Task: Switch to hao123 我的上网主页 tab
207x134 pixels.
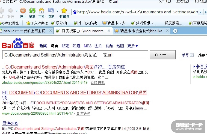Action: tap(24, 31)
